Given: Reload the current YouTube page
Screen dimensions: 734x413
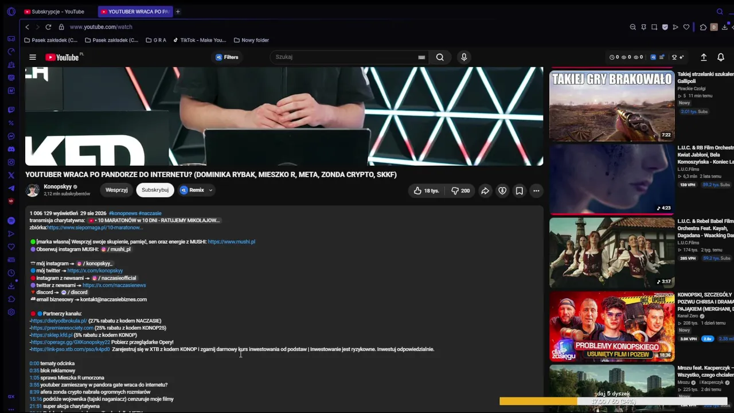Looking at the screenshot, I should click(x=48, y=27).
